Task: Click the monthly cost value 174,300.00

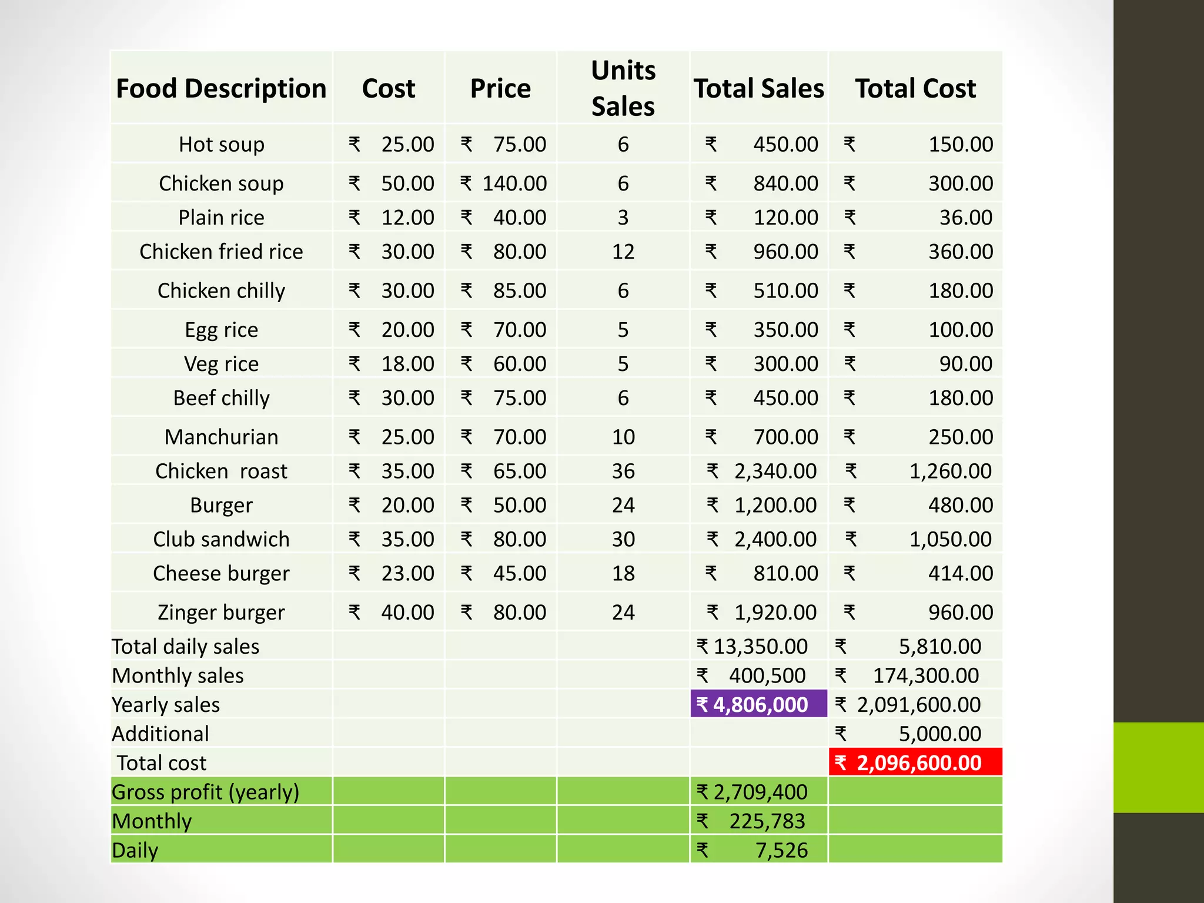Action: [926, 676]
